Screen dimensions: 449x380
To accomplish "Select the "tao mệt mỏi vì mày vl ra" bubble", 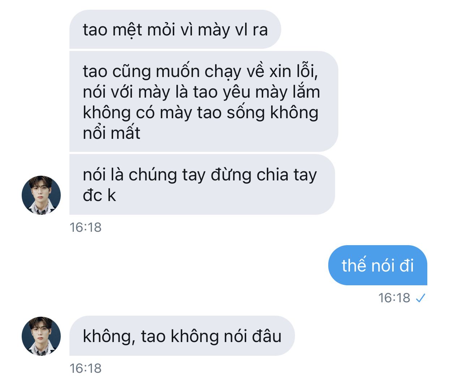I will click(x=175, y=29).
